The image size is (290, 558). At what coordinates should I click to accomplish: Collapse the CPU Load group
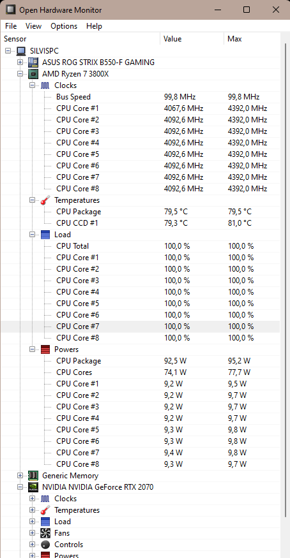tap(33, 235)
